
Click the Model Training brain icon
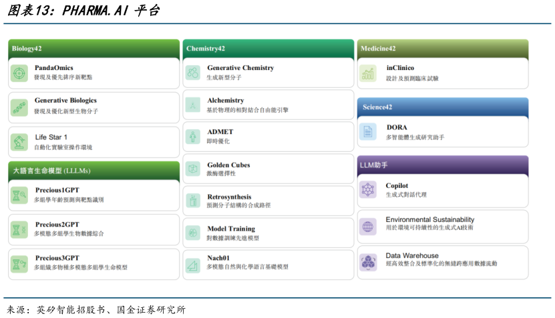point(193,233)
